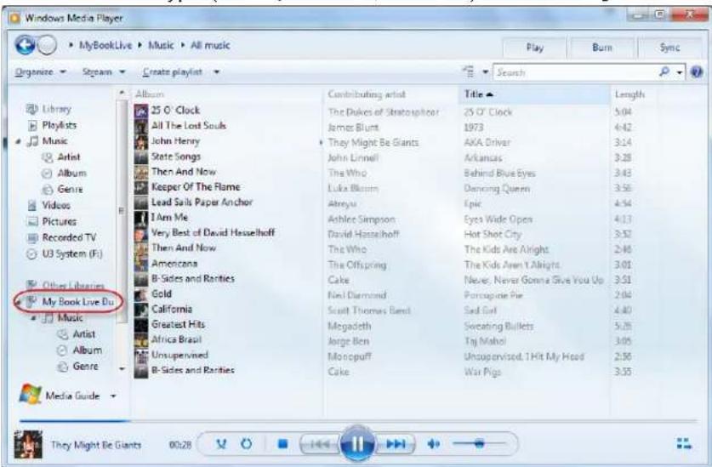Open the Play tab
This screenshot has height=467, width=712.
click(x=534, y=48)
